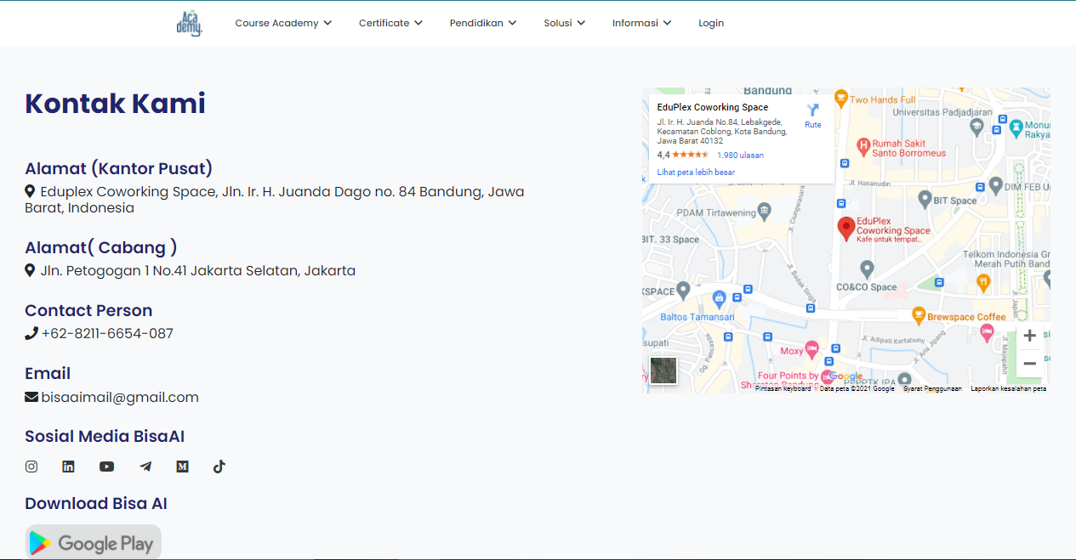Click the Rute directions icon on map
Screen dimensions: 1076x560
[x=812, y=115]
